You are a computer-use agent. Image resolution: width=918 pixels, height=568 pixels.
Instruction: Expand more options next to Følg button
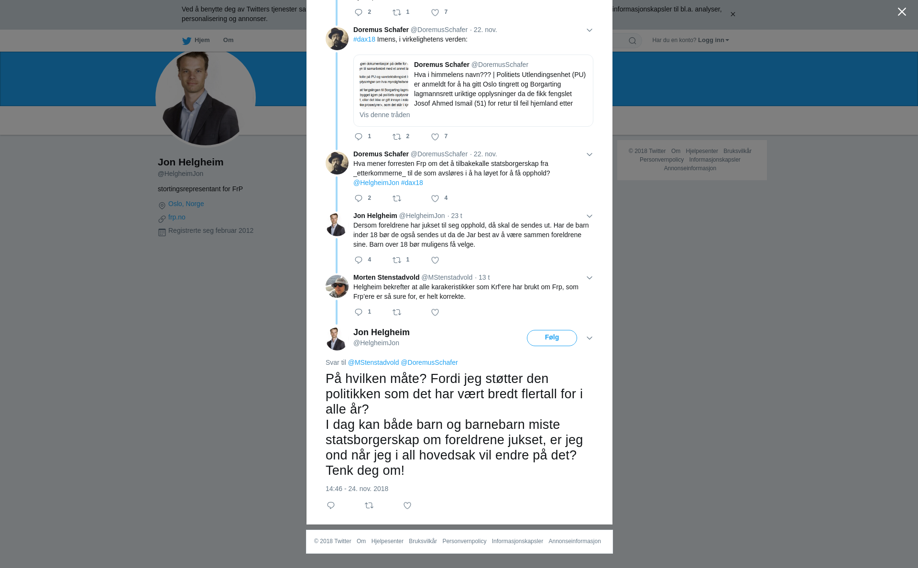590,338
